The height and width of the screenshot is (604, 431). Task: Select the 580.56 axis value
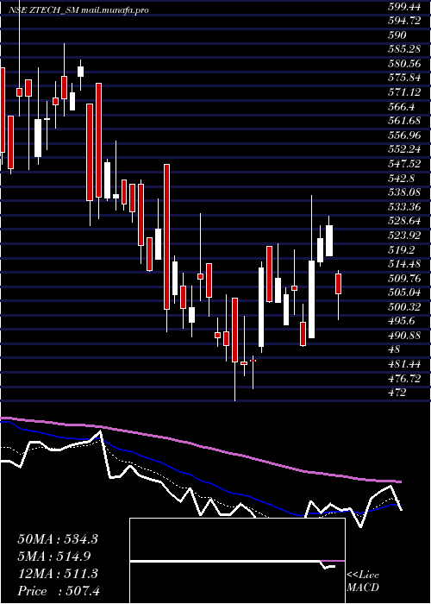point(403,64)
